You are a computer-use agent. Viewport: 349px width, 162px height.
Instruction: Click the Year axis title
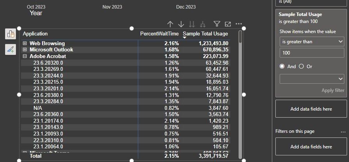36,13
